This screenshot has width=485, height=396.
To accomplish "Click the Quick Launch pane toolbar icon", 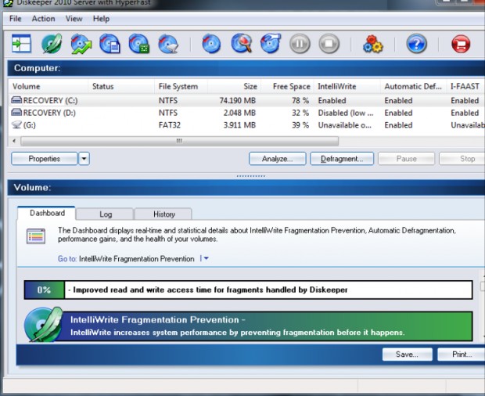I will (x=21, y=44).
